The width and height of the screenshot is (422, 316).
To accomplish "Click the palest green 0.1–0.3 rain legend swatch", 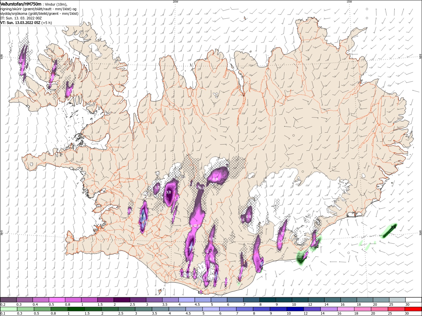I will 8,309.
